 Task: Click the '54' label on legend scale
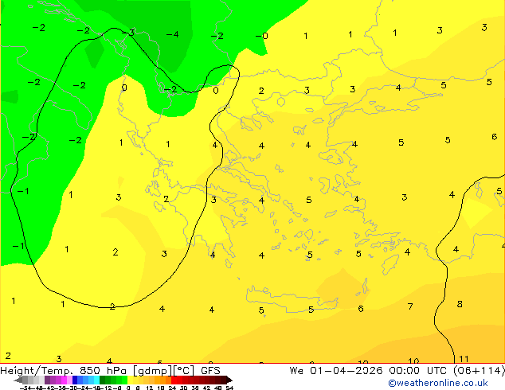229,388
